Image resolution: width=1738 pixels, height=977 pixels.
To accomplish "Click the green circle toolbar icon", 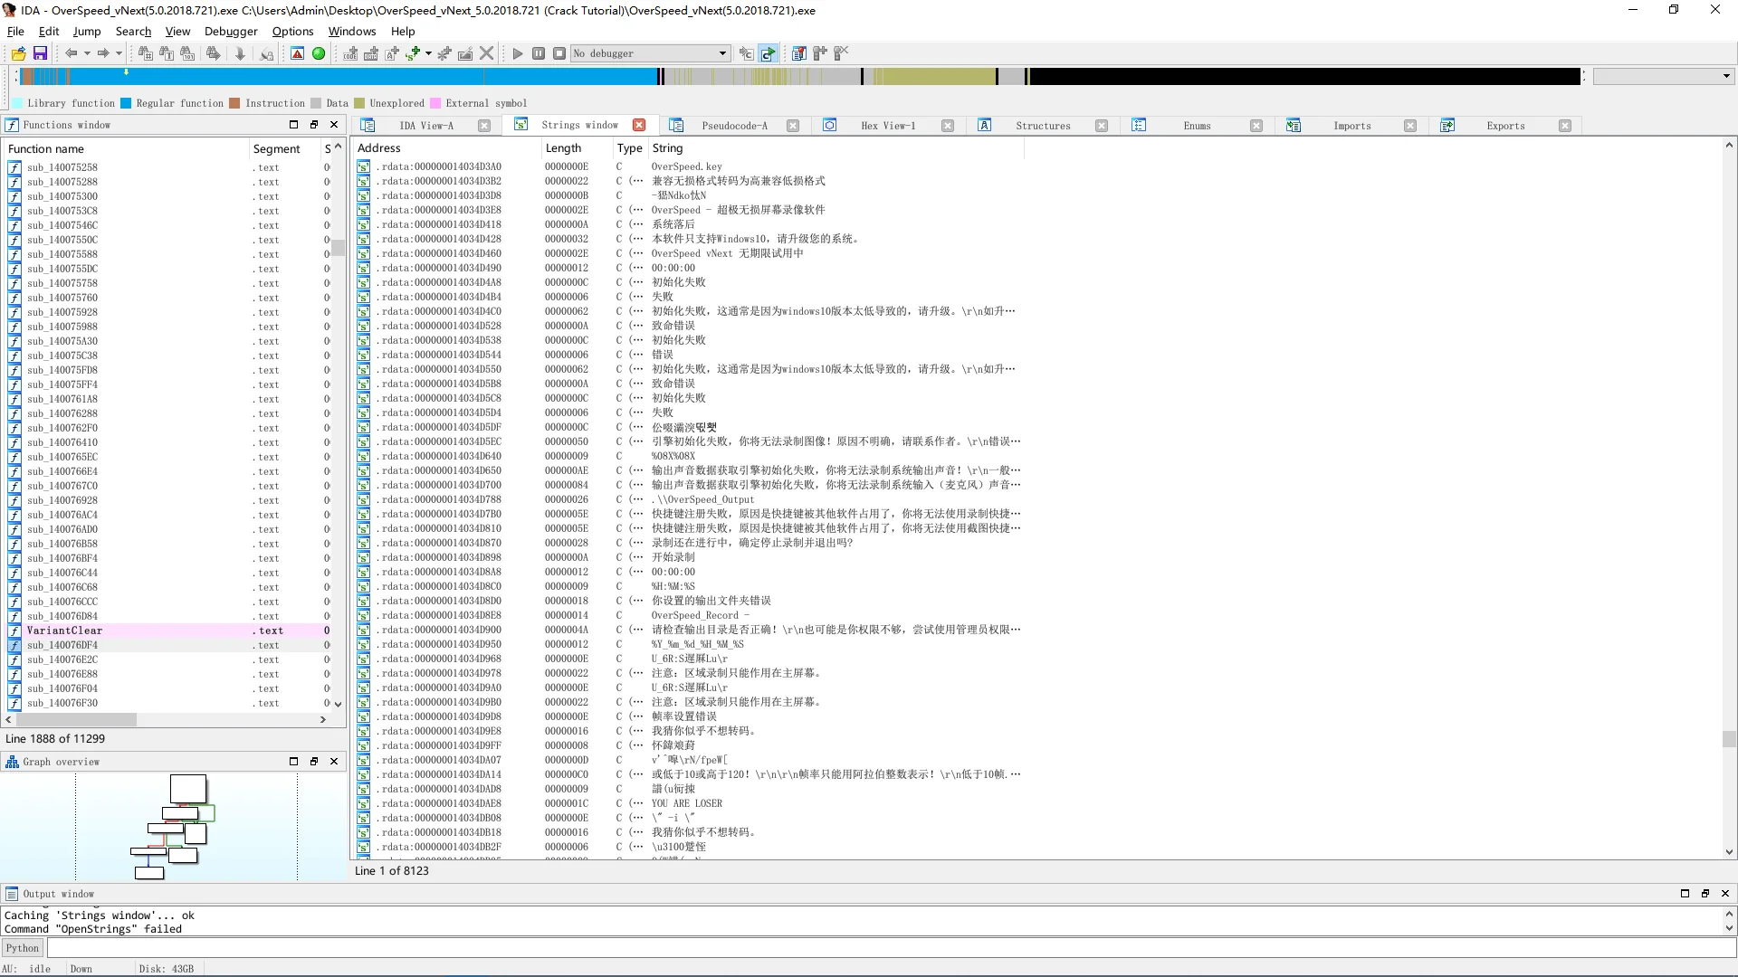I will click(x=319, y=53).
